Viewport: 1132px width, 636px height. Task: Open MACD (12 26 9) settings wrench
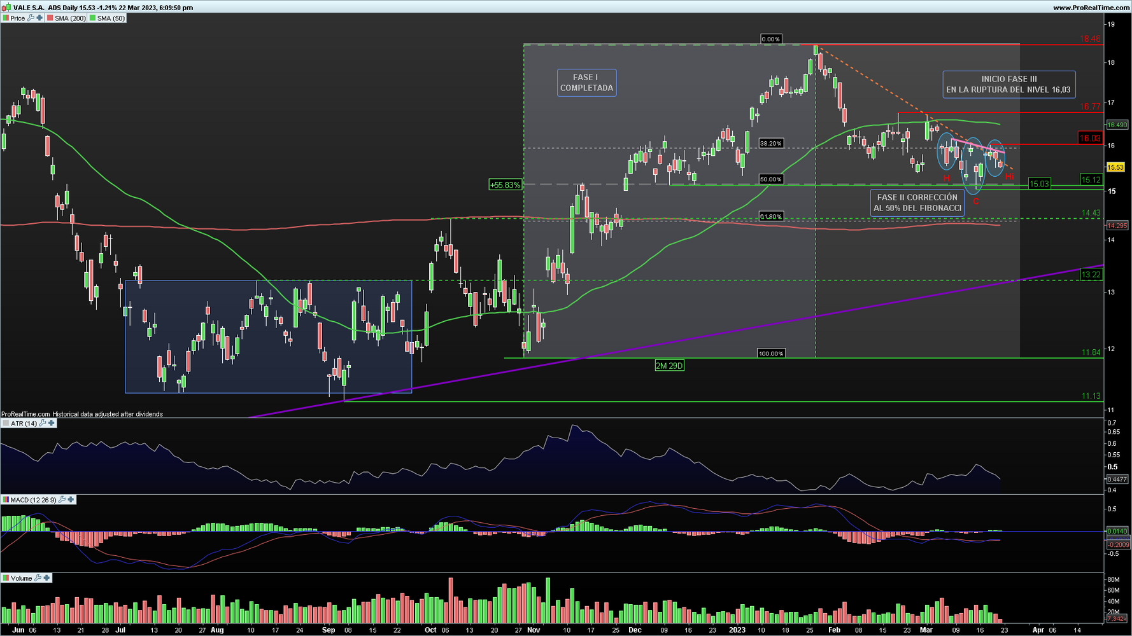(x=62, y=500)
